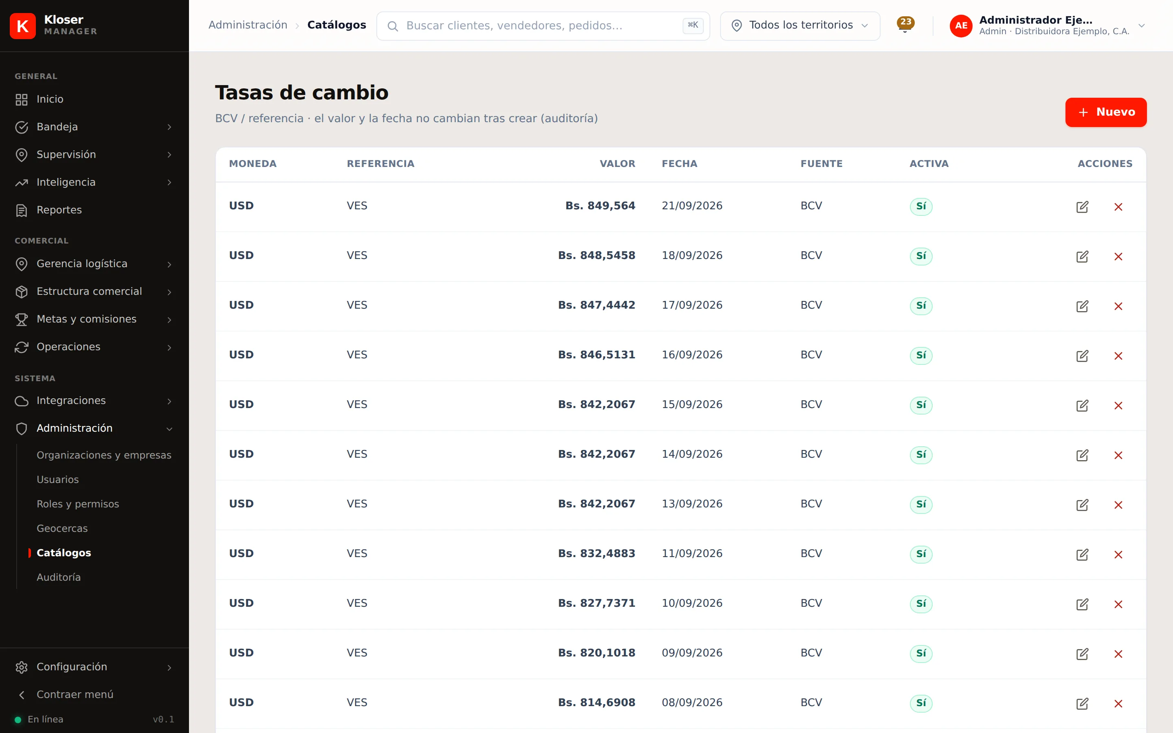Image resolution: width=1173 pixels, height=733 pixels.
Task: Open Geocercas under Administración
Action: pyautogui.click(x=62, y=529)
